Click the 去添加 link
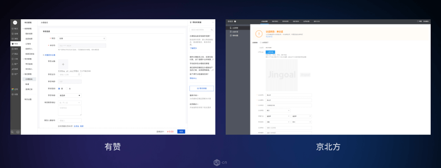The width and height of the screenshot is (441, 168). click(76, 126)
